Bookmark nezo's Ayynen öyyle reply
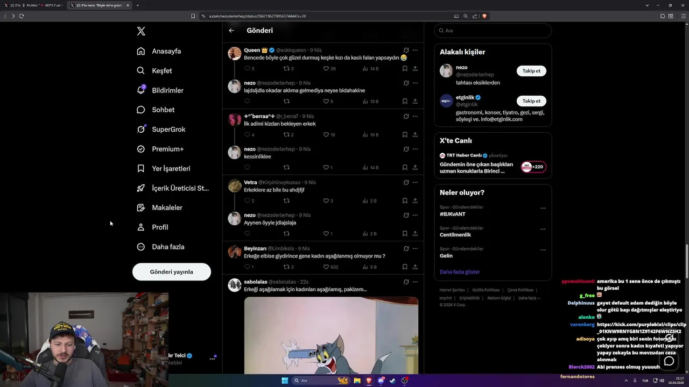Viewport: 689px width, 387px height. point(405,233)
